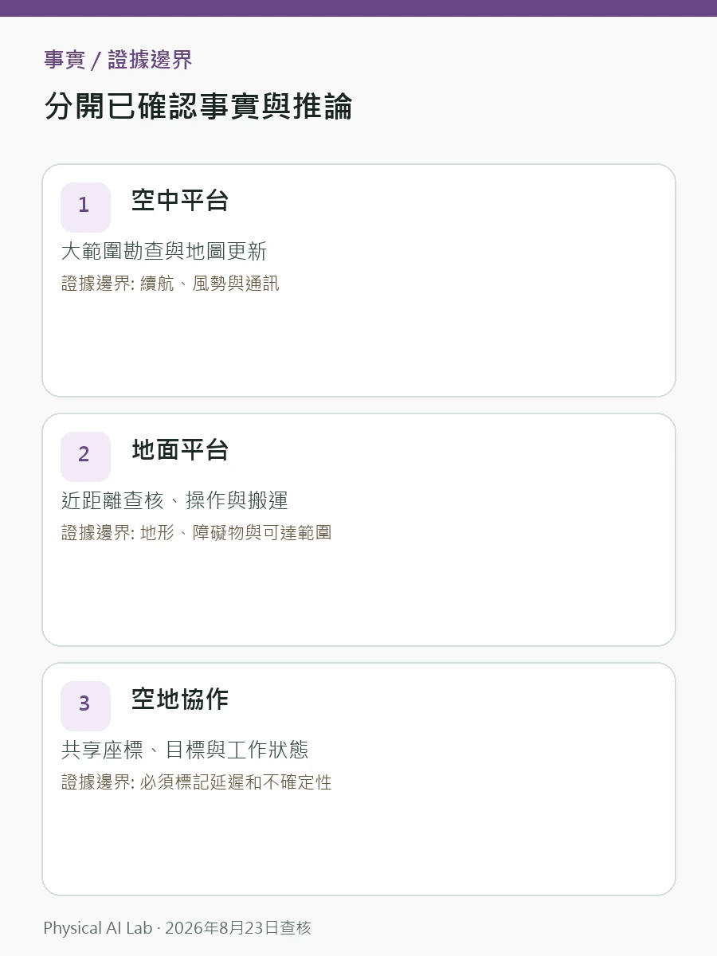The width and height of the screenshot is (717, 956).
Task: Click the 事實 / 證據邊界 breadcrumb label
Action: tap(118, 60)
